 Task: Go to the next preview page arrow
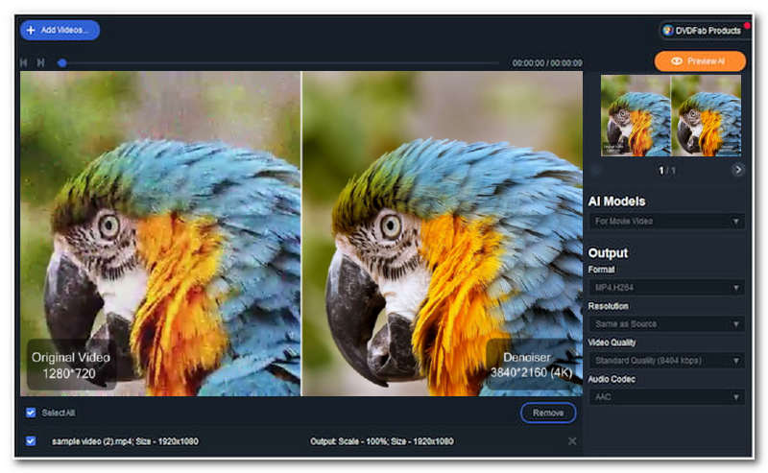click(x=737, y=170)
